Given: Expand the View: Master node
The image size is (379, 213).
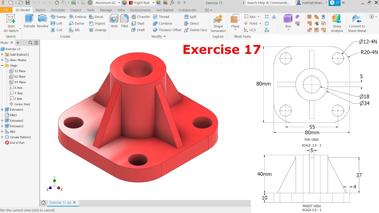Looking at the screenshot, I should click(2, 60).
